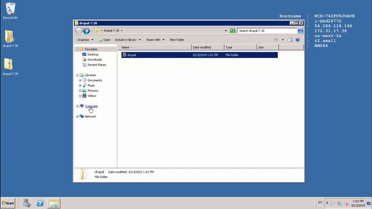Open Explorer help question mark icon
The image size is (372, 209).
(298, 40)
